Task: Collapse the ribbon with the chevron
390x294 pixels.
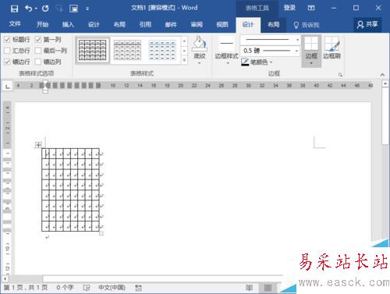Action: 382,75
